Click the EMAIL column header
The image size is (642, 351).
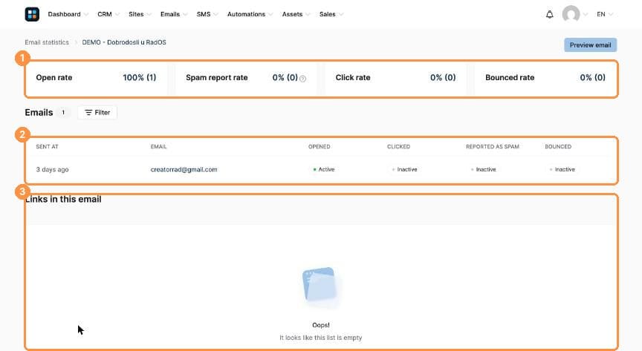(x=158, y=146)
